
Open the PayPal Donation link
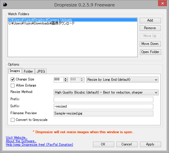39,145
